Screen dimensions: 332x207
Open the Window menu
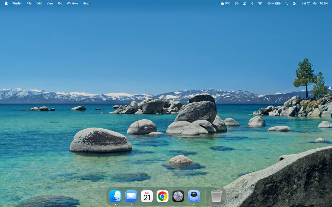(x=72, y=3)
